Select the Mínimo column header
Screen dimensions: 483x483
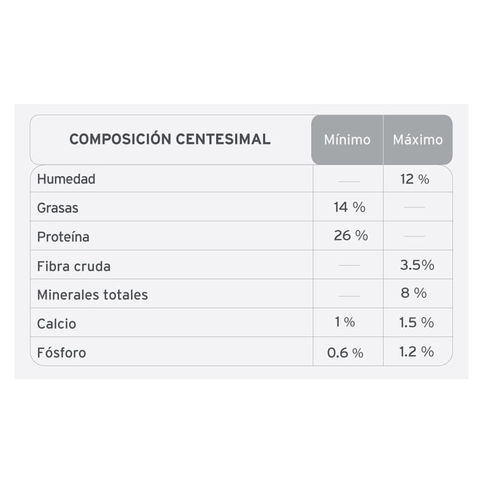[x=347, y=139]
